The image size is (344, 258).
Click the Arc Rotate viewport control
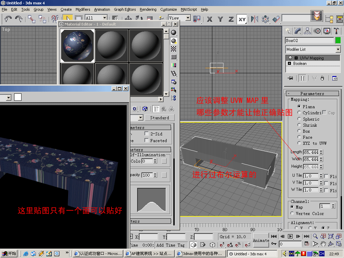click(x=331, y=244)
